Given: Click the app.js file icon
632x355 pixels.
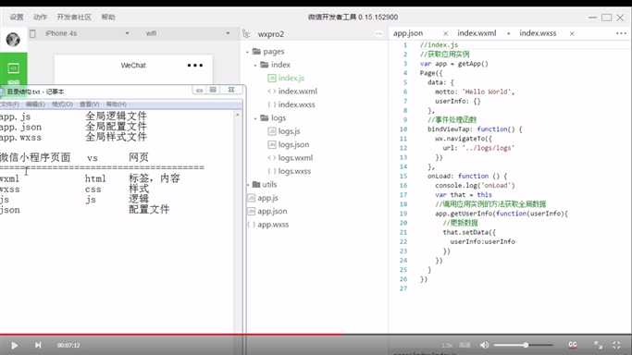Looking at the screenshot, I should (x=251, y=198).
